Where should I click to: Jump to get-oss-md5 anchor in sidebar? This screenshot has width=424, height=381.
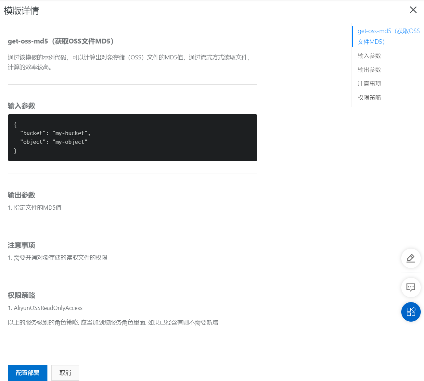tap(389, 36)
